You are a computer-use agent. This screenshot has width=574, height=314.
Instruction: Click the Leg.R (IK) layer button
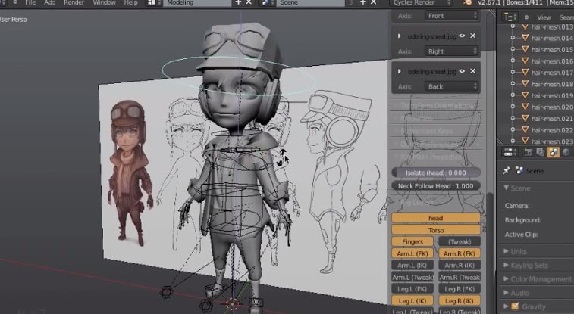point(459,301)
